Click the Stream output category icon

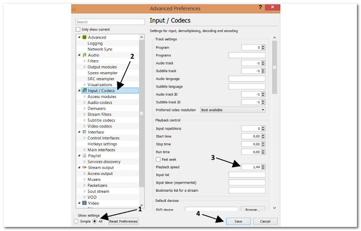pyautogui.click(x=84, y=167)
